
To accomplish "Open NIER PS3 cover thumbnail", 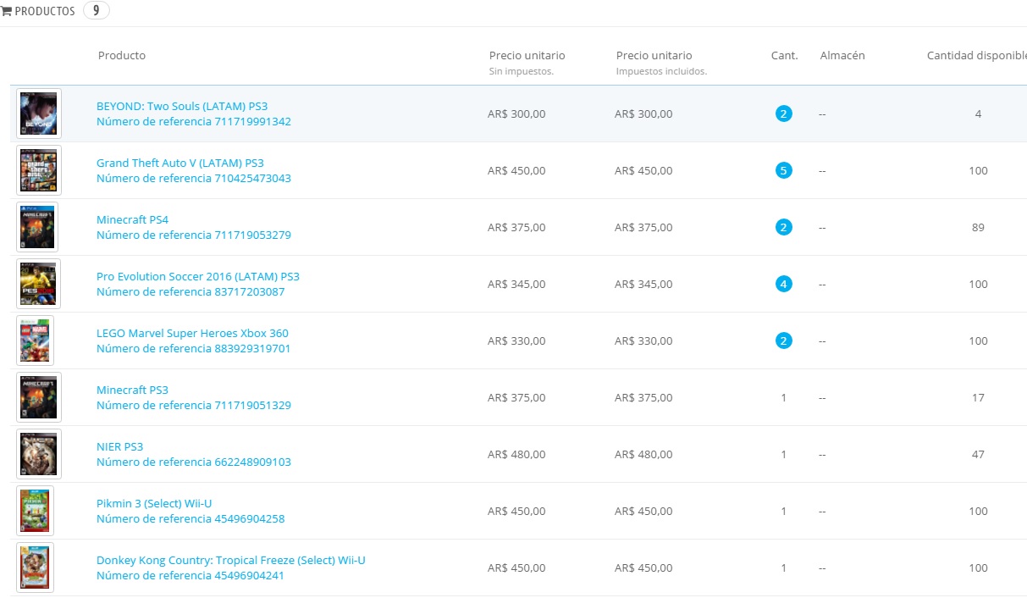I will point(39,454).
